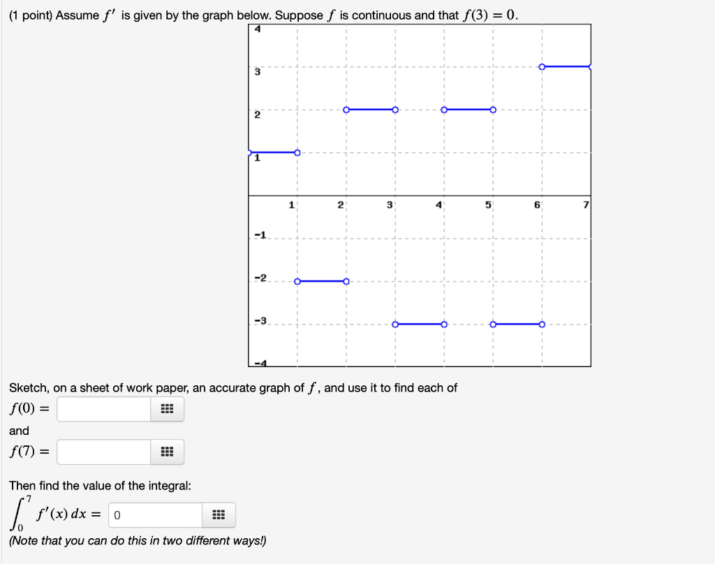Click the y-axis label 4 on the graph
This screenshot has width=715, height=564.
[x=257, y=29]
